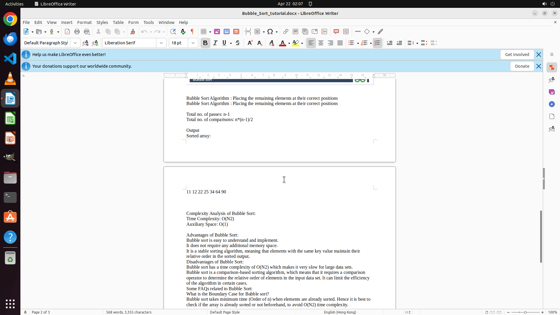560x315 pixels.
Task: Click the Insert Image toolbar icon
Action: tap(217, 32)
